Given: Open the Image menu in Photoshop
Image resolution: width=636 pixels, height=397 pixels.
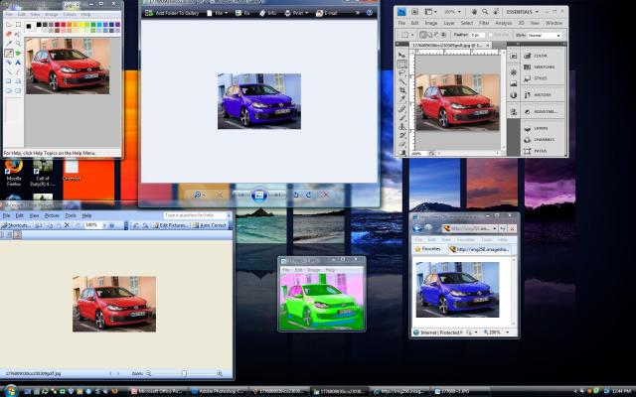Looking at the screenshot, I should pyautogui.click(x=430, y=23).
